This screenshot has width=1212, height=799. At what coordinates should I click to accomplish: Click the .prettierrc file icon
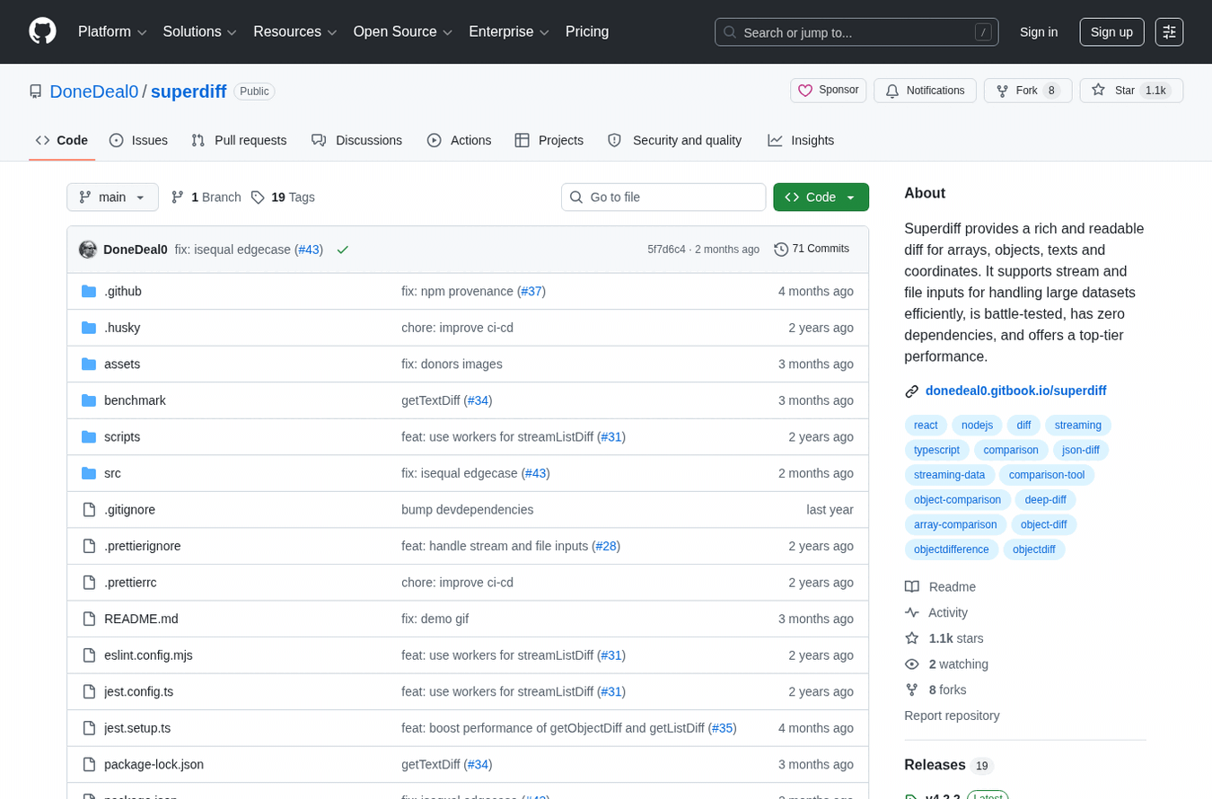tap(89, 583)
